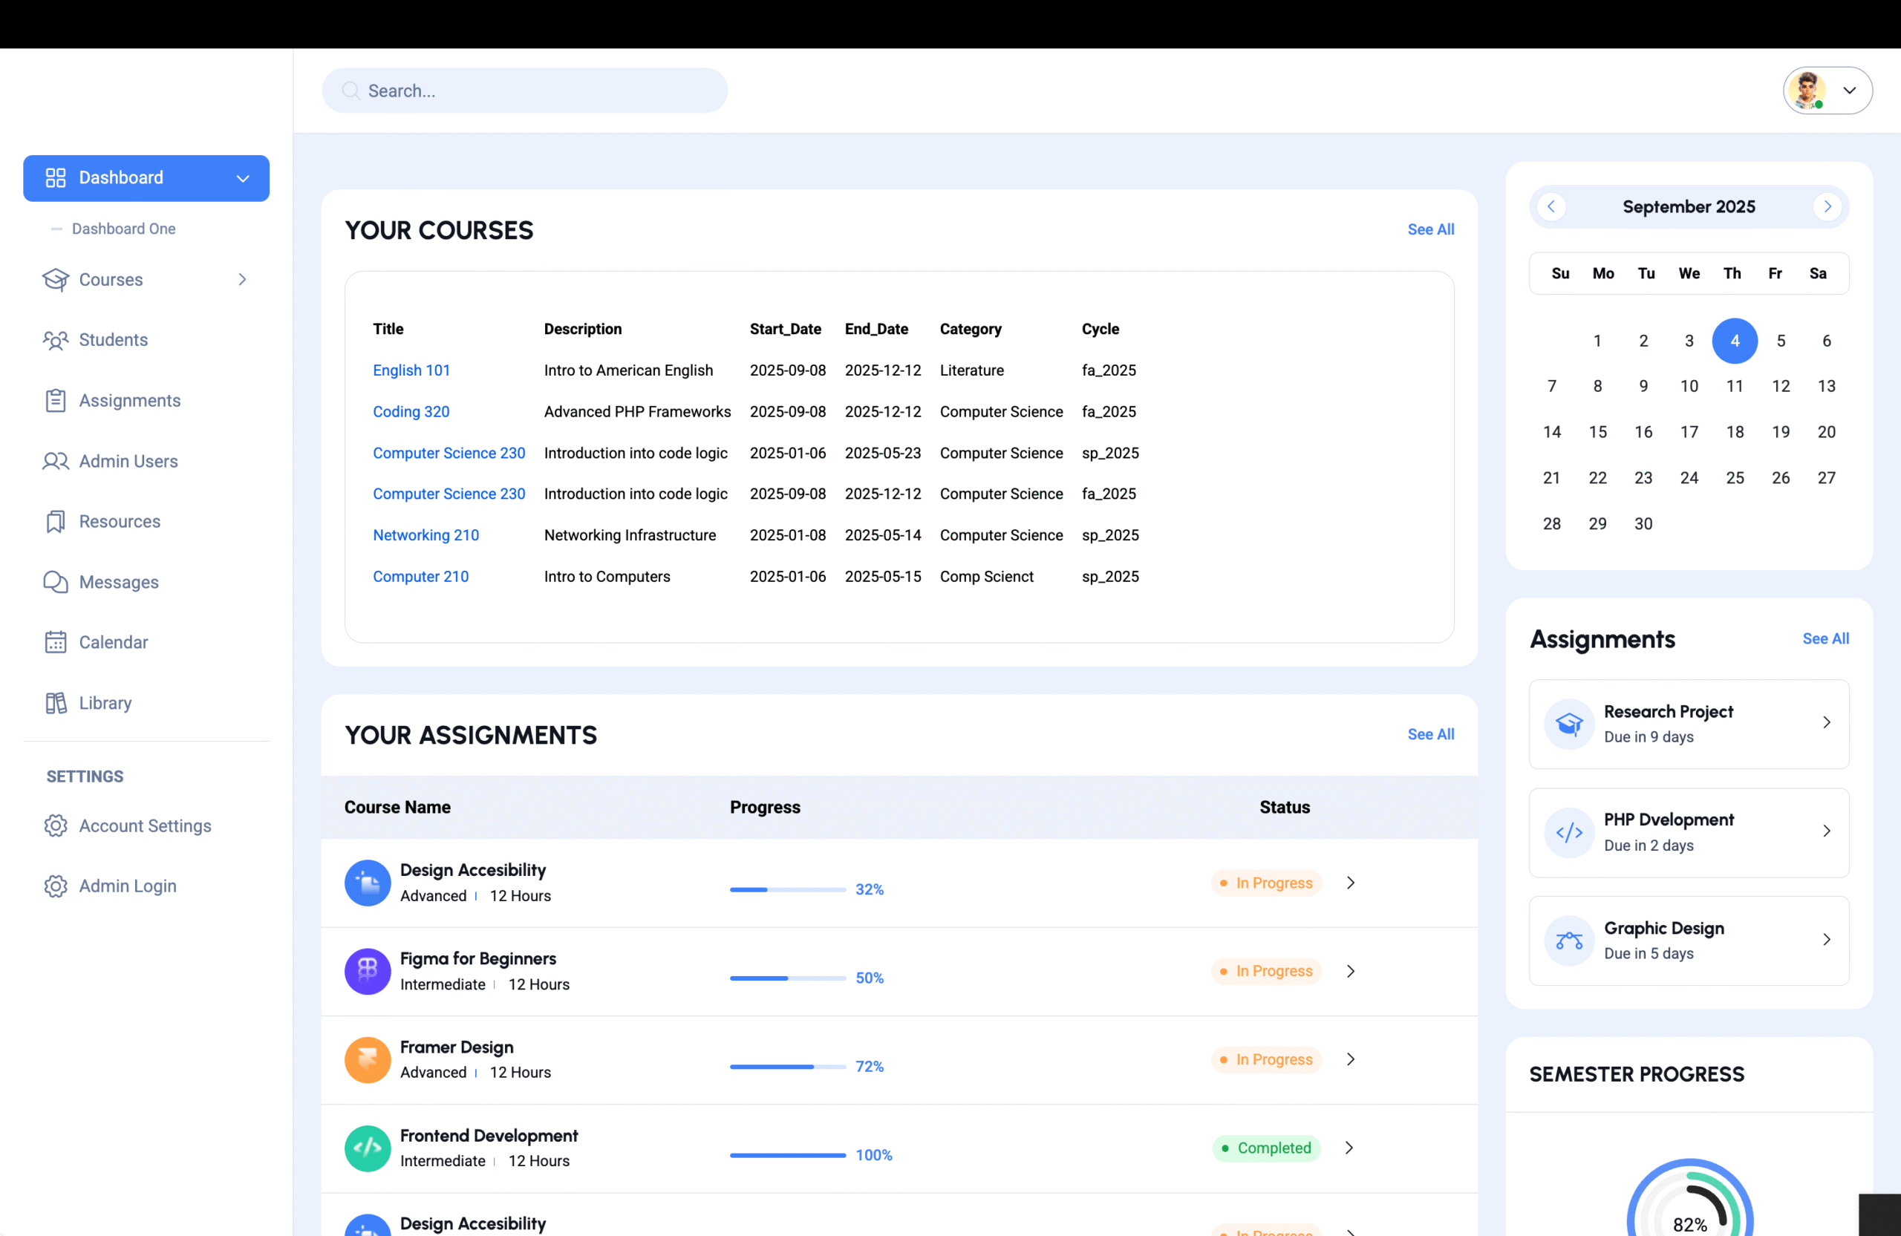
Task: Click the Calendar icon in sidebar
Action: 55,643
